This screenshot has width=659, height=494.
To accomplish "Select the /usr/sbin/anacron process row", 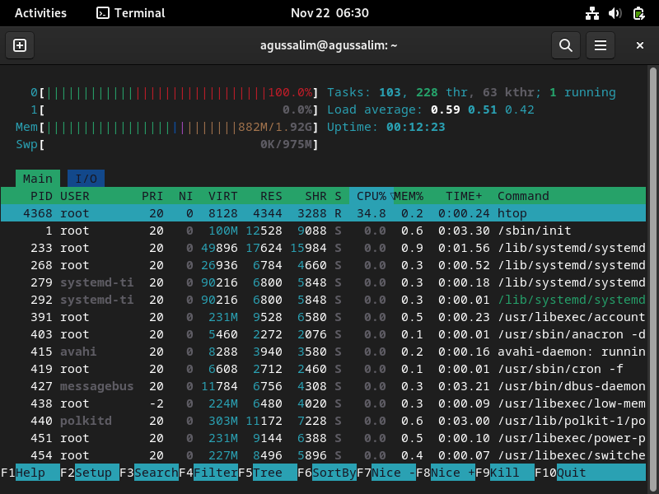I will [323, 334].
